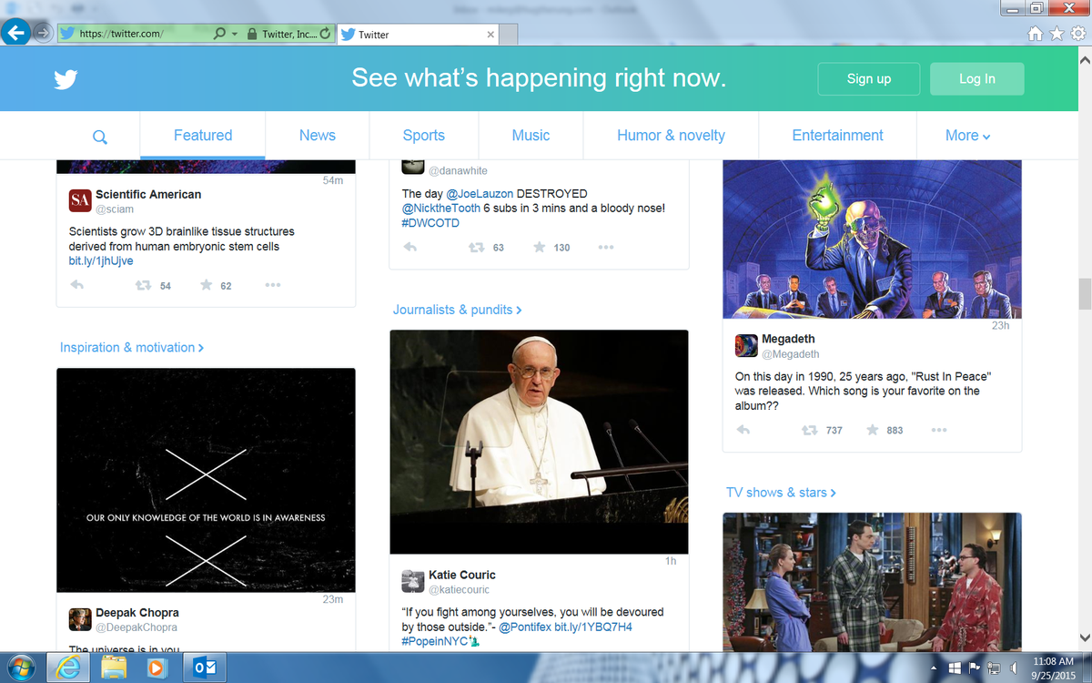Retweet the Megadeth tweet
Viewport: 1092px width, 683px height.
coord(809,430)
